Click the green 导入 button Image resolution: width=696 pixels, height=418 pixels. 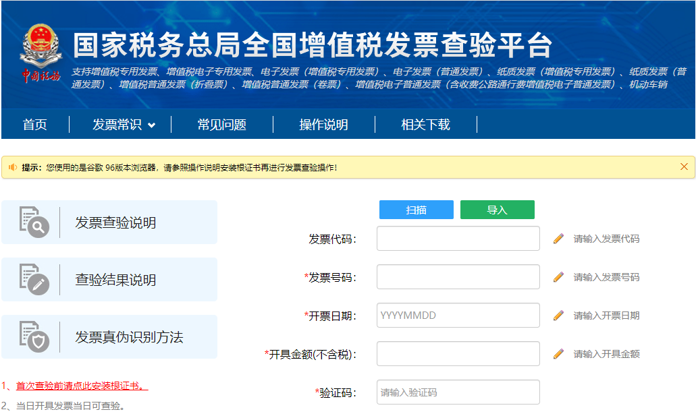(x=497, y=210)
